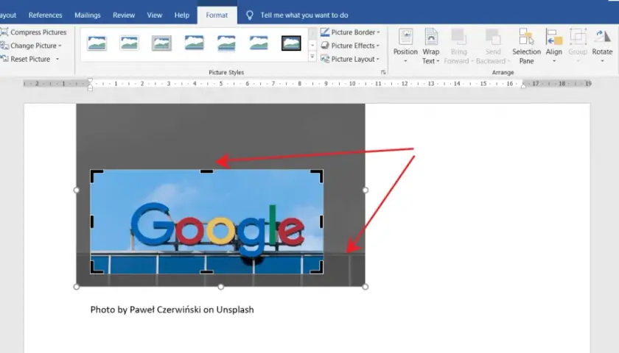This screenshot has height=353, width=619.
Task: Open the Picture Effects dropdown
Action: [x=350, y=46]
